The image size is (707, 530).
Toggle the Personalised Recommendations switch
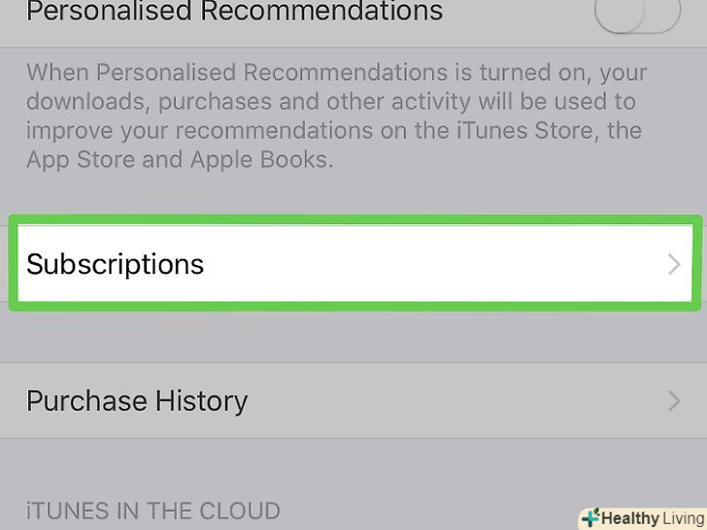click(639, 14)
